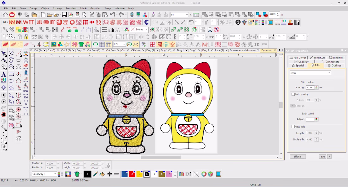Click the Save button in Object Properties

click(322, 156)
